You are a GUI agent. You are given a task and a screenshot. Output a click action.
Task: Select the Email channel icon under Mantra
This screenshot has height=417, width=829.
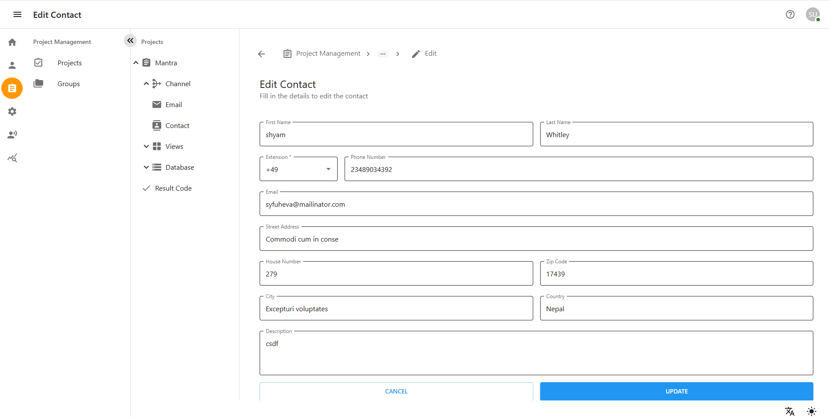(x=157, y=104)
